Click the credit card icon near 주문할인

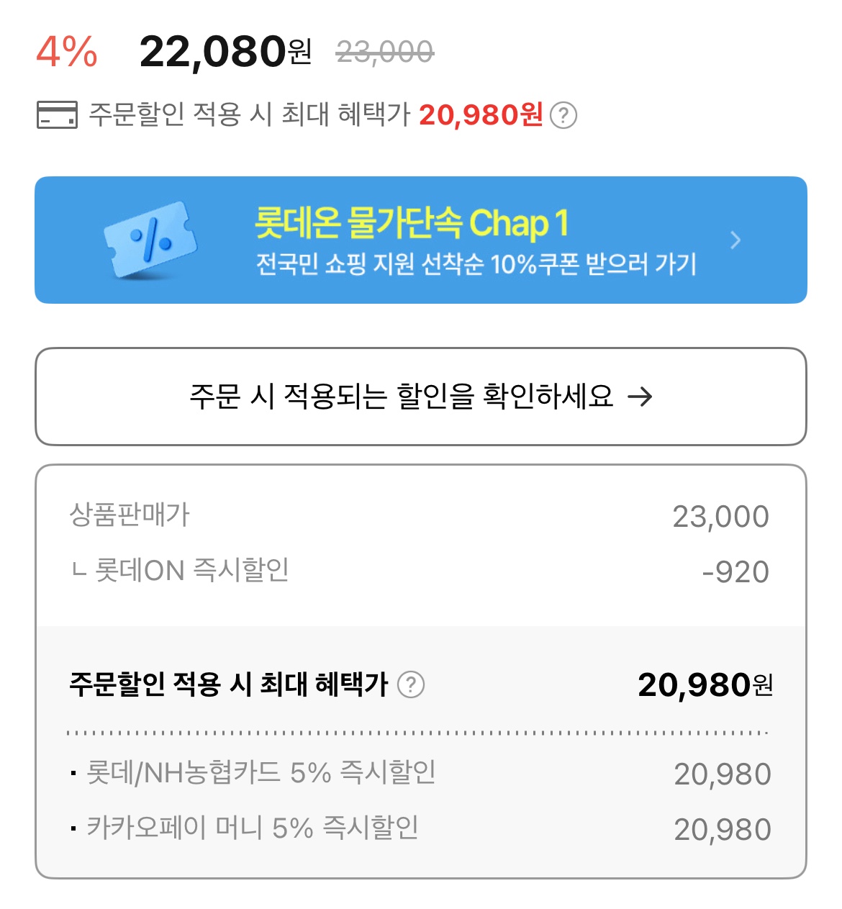[57, 115]
